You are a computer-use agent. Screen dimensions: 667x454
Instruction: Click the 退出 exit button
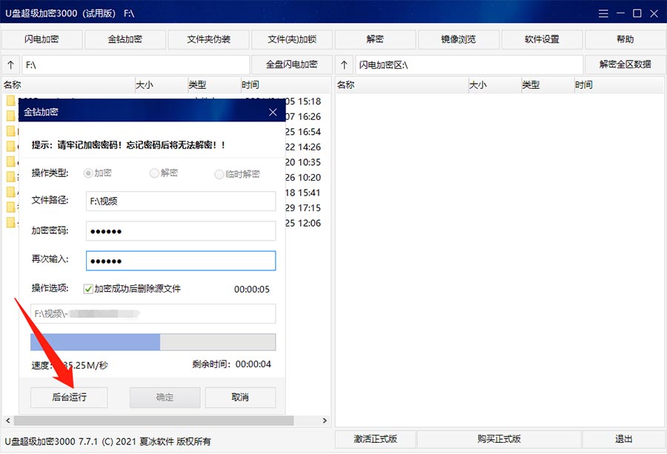tap(623, 439)
